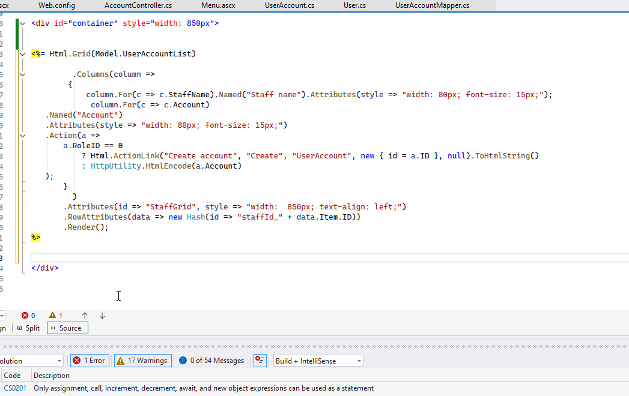Click a.RoleID == 0 condition
This screenshot has width=629, height=396.
(93, 145)
